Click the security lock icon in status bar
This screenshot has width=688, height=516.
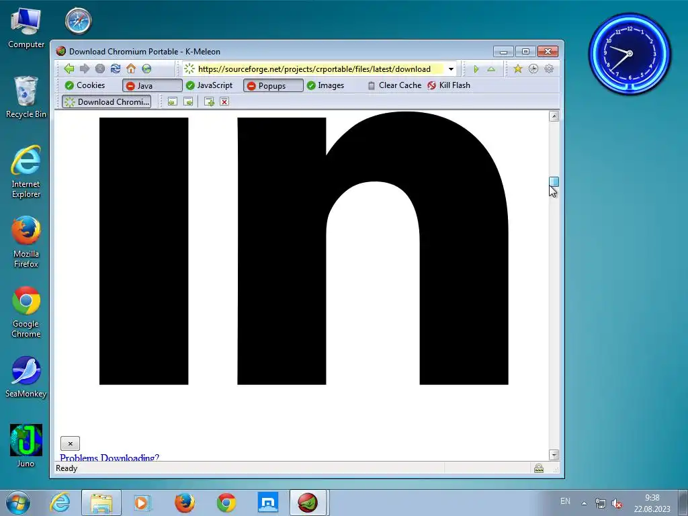539,468
